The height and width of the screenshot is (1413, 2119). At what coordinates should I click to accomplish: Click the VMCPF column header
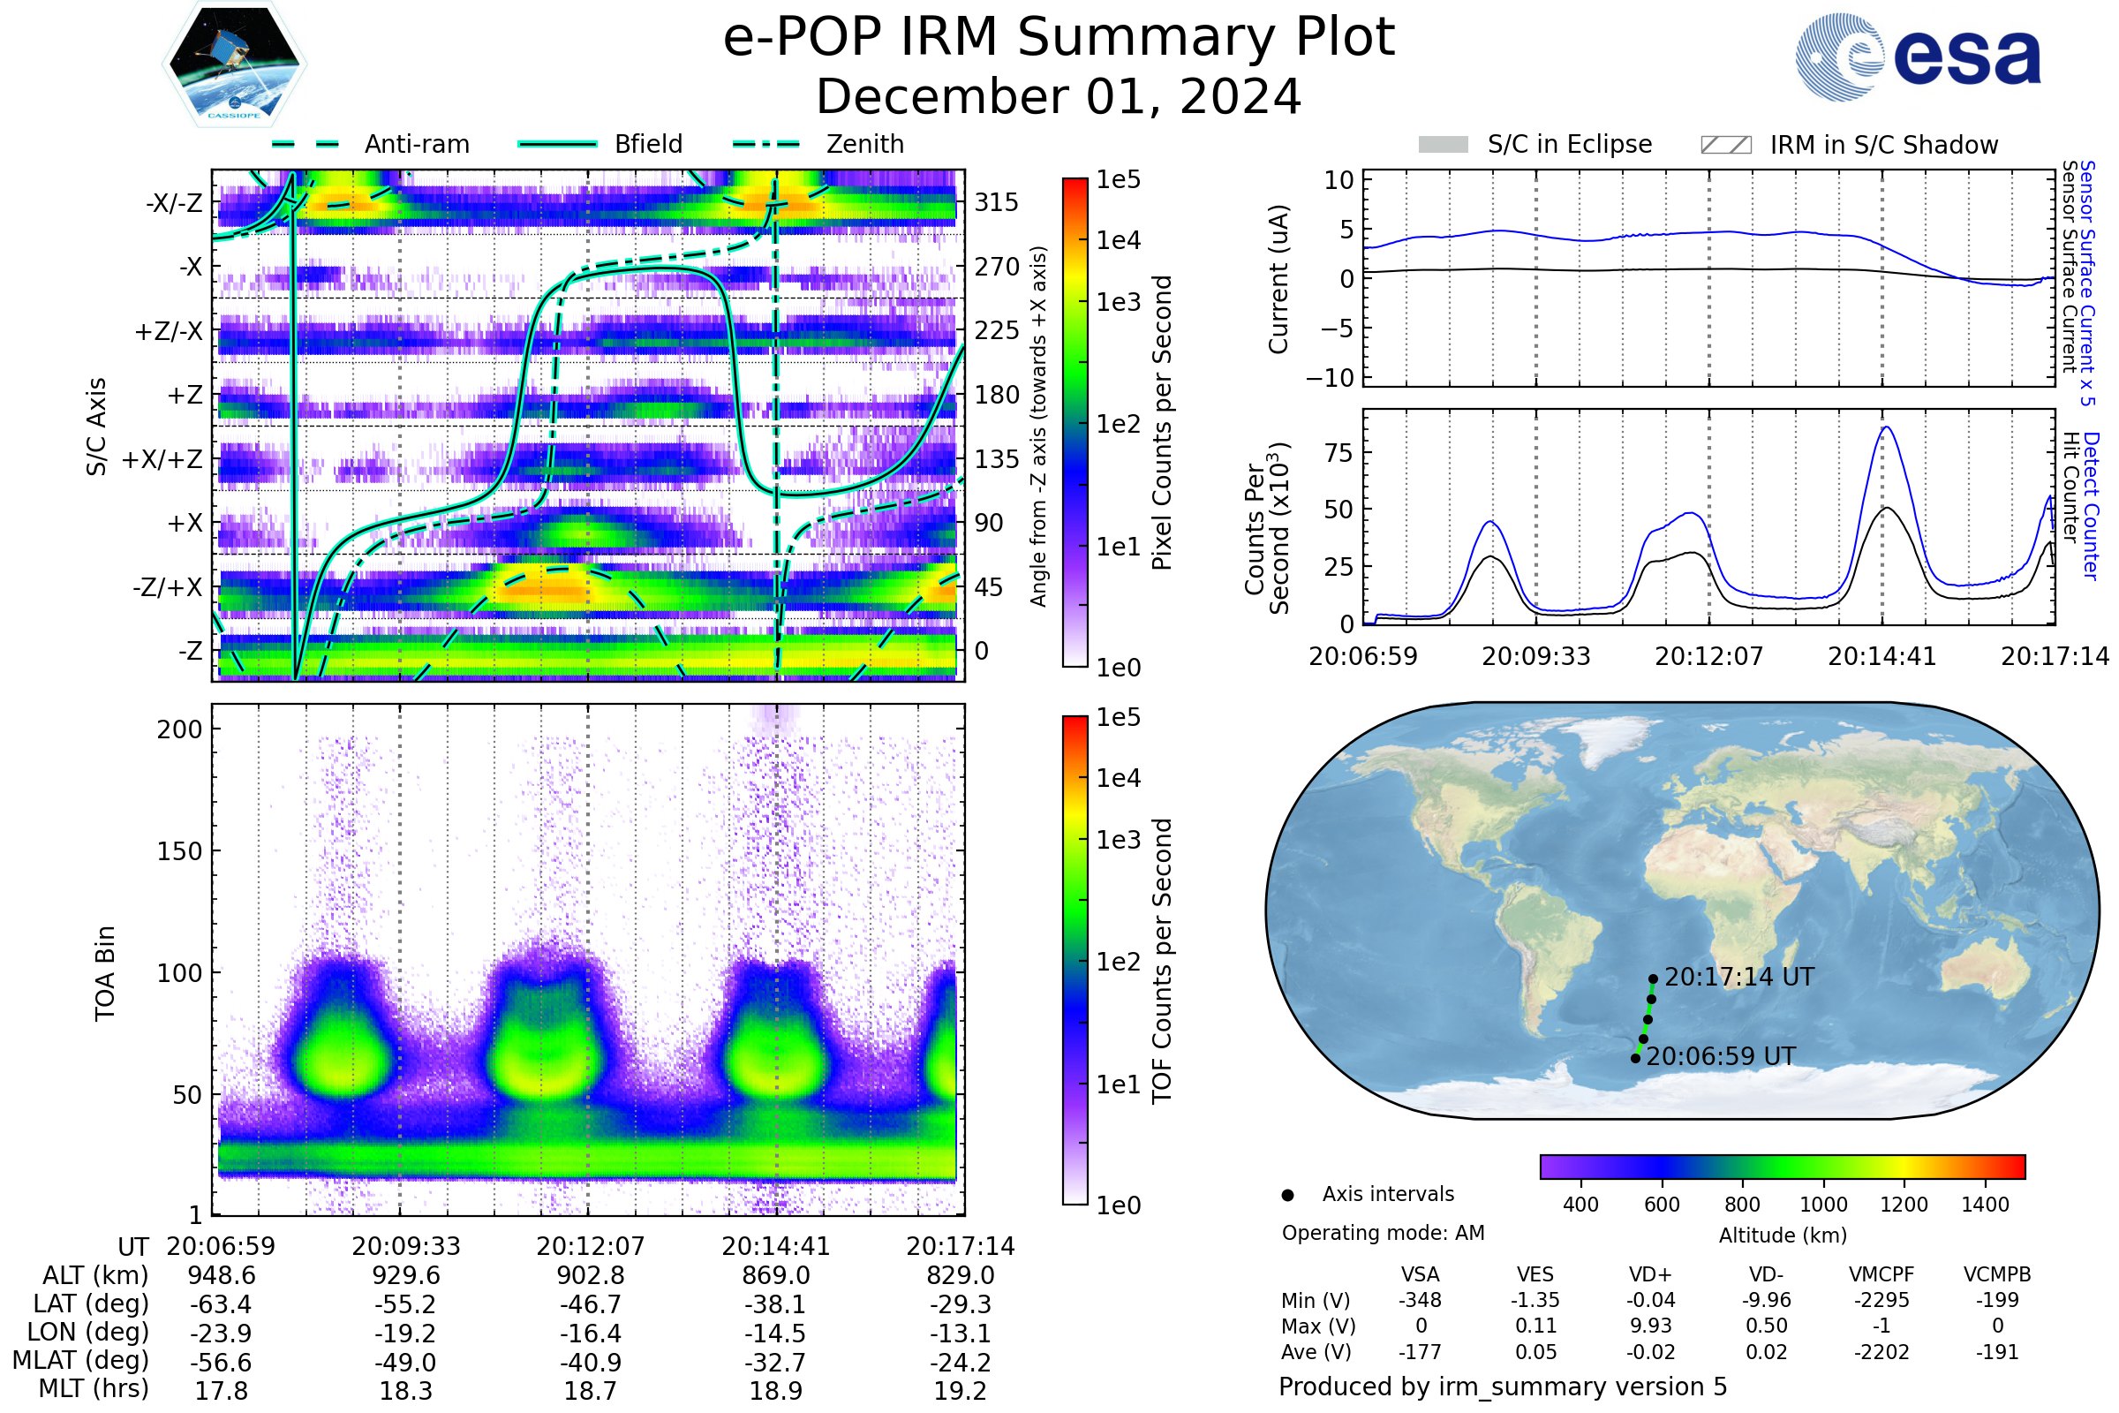pyautogui.click(x=1881, y=1274)
